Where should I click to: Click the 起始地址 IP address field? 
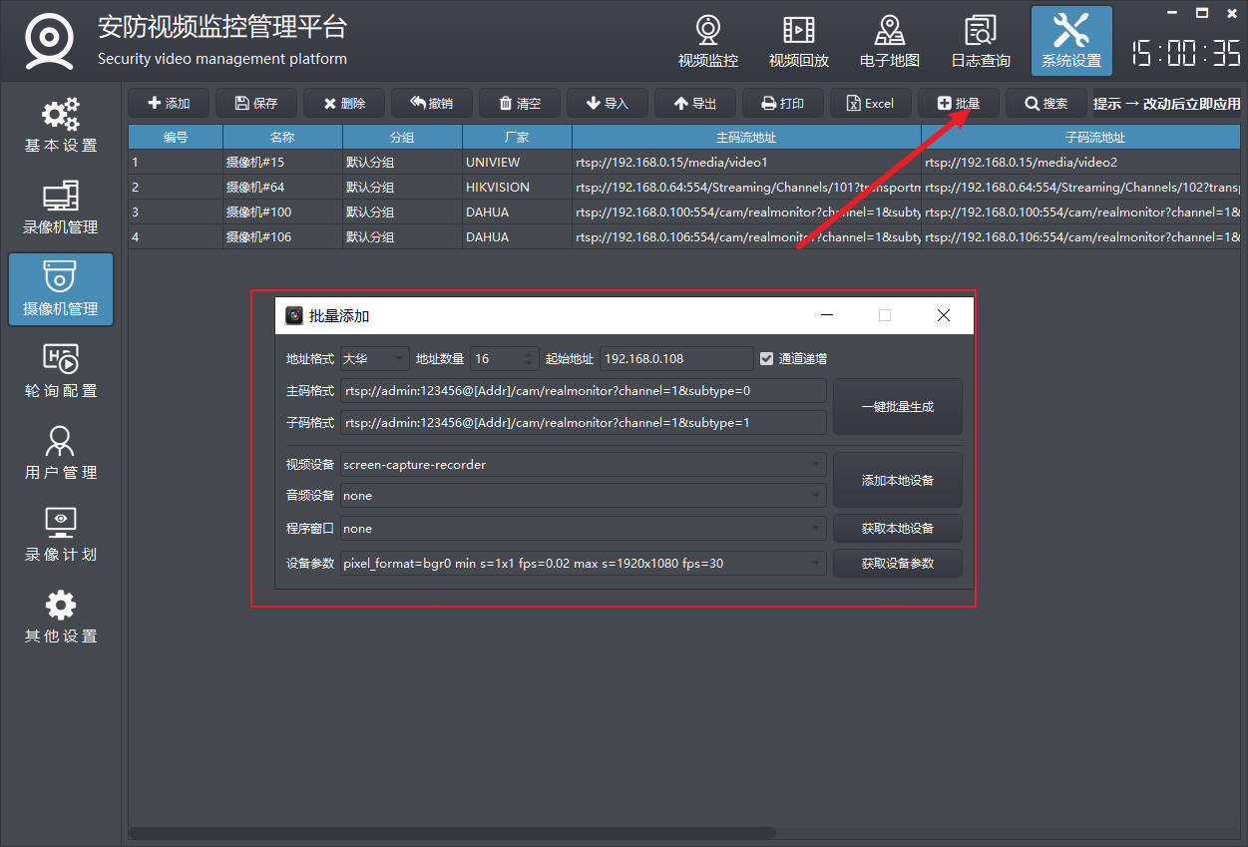(675, 359)
